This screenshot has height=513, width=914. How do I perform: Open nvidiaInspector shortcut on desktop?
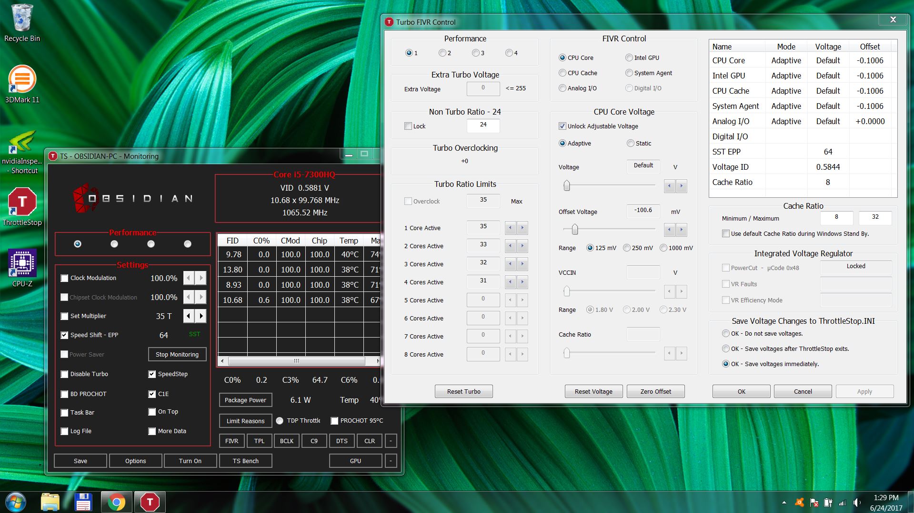click(x=22, y=152)
